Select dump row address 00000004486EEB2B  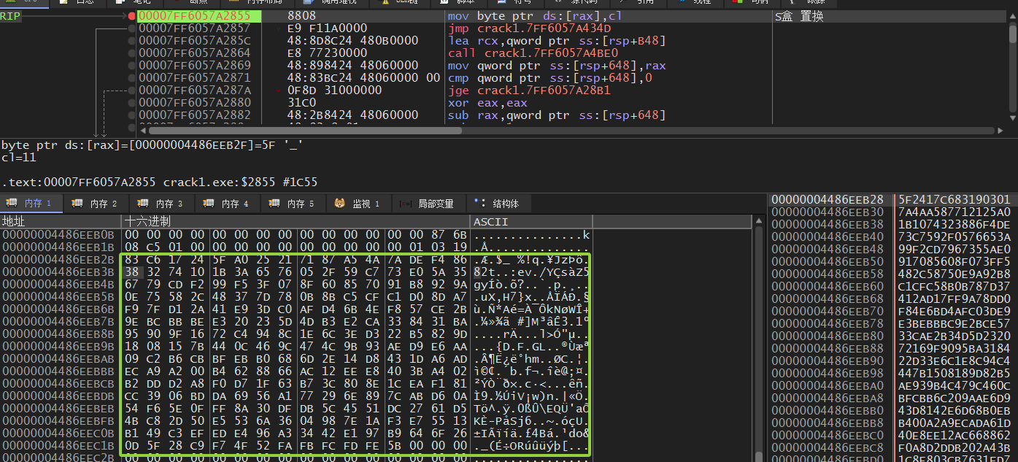pyautogui.click(x=58, y=259)
